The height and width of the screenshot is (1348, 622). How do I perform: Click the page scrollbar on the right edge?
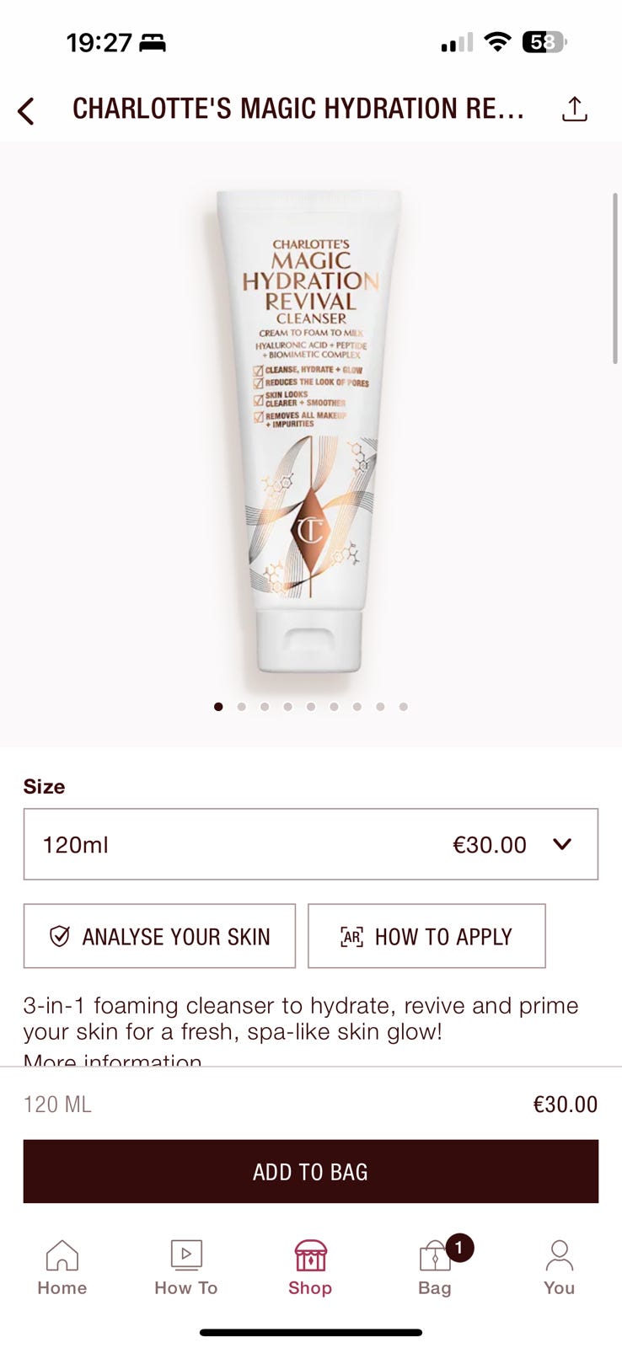[615, 278]
